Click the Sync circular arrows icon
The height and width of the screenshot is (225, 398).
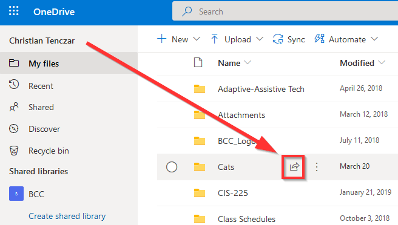point(278,39)
